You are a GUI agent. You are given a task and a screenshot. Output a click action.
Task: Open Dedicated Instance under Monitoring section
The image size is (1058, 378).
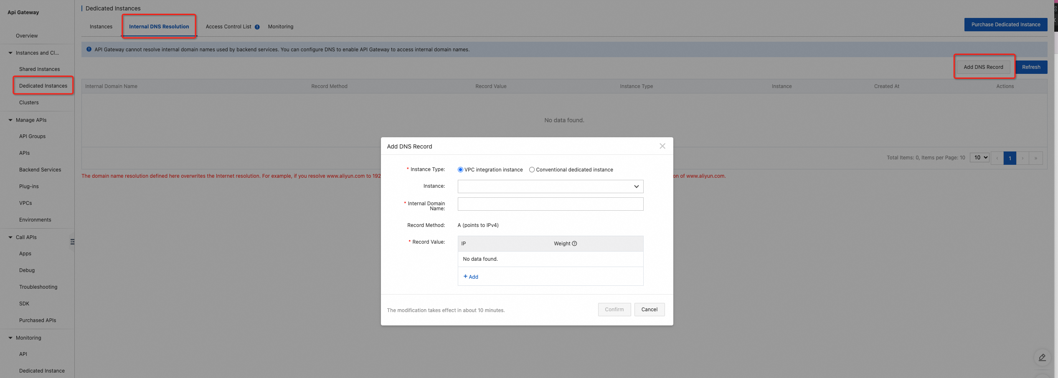[42, 371]
